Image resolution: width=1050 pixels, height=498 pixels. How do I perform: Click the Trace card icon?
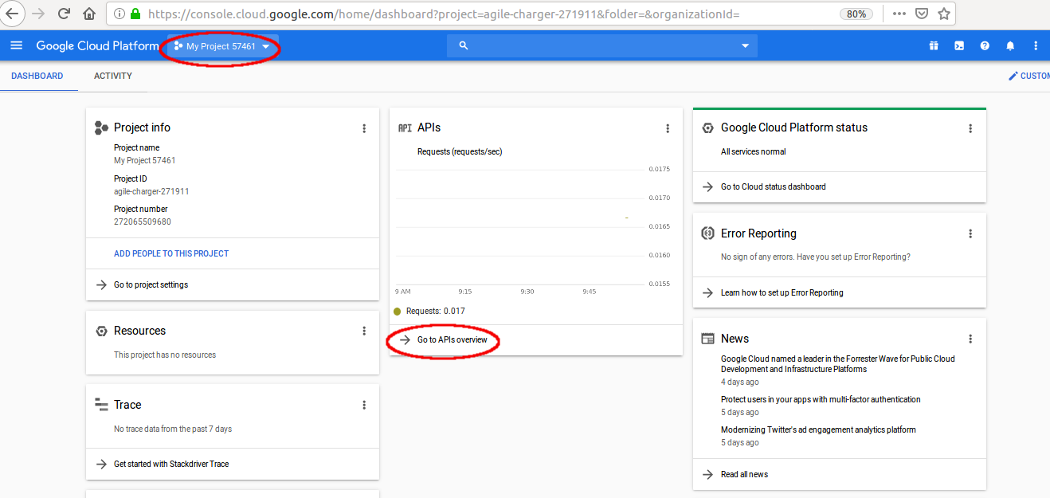101,405
